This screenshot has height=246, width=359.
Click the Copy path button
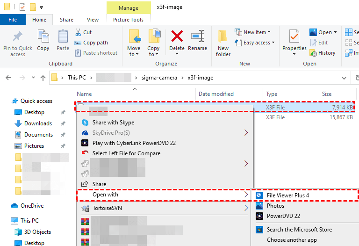[91, 43]
